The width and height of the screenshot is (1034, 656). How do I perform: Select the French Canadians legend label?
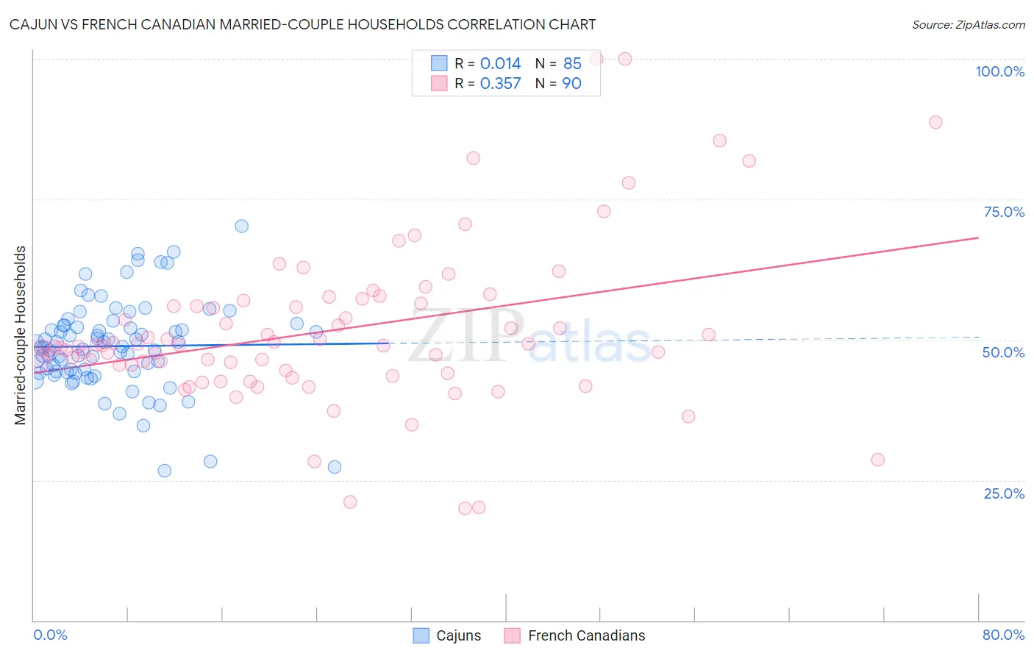(x=587, y=635)
